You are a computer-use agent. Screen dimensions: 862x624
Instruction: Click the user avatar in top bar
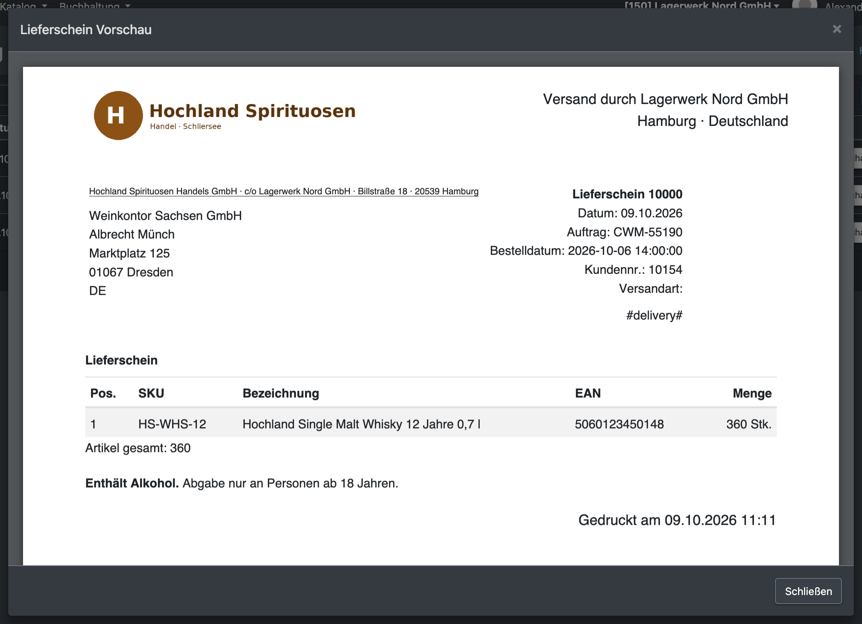[805, 4]
